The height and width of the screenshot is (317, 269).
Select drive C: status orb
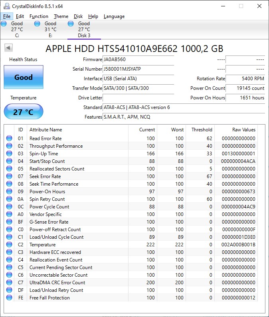click(x=4, y=24)
